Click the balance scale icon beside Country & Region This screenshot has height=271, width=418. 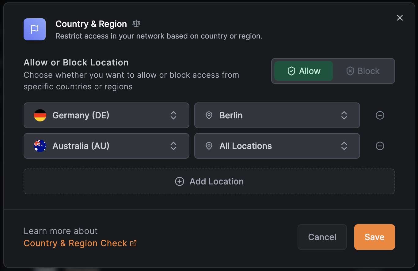tap(136, 23)
